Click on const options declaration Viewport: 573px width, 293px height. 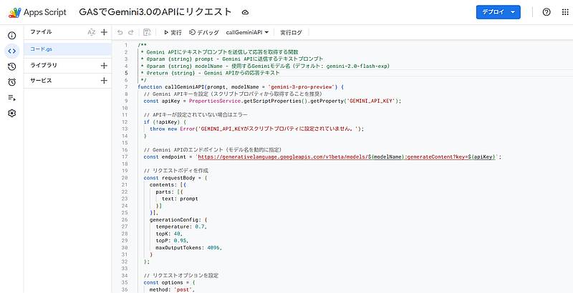[170, 282]
